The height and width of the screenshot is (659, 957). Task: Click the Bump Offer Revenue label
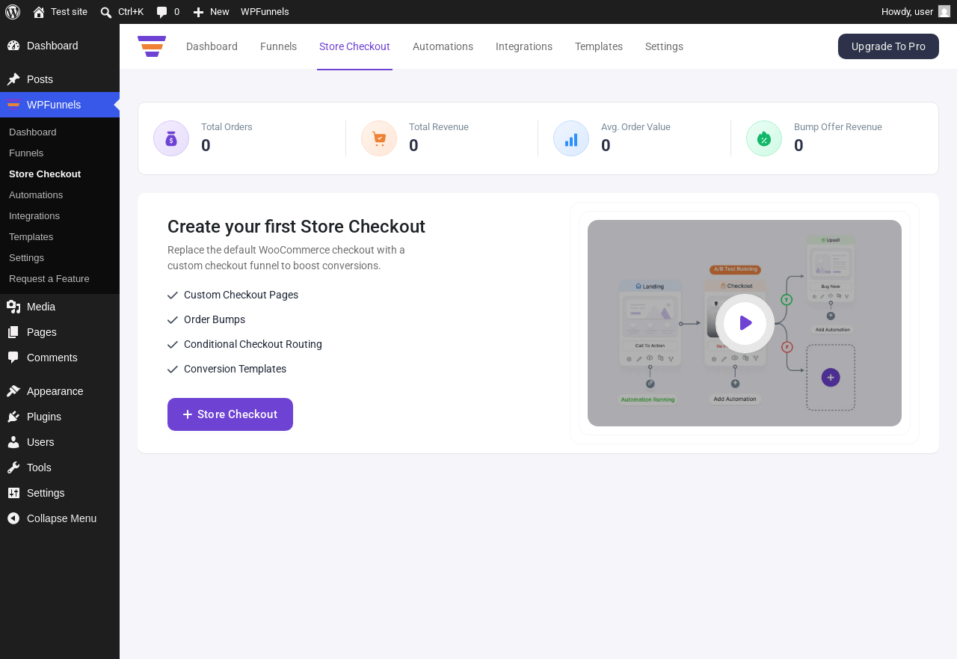pos(838,127)
